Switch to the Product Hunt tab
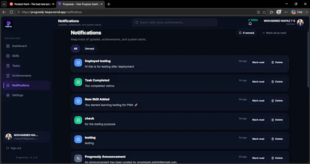This screenshot has height=164, width=310. click(32, 4)
